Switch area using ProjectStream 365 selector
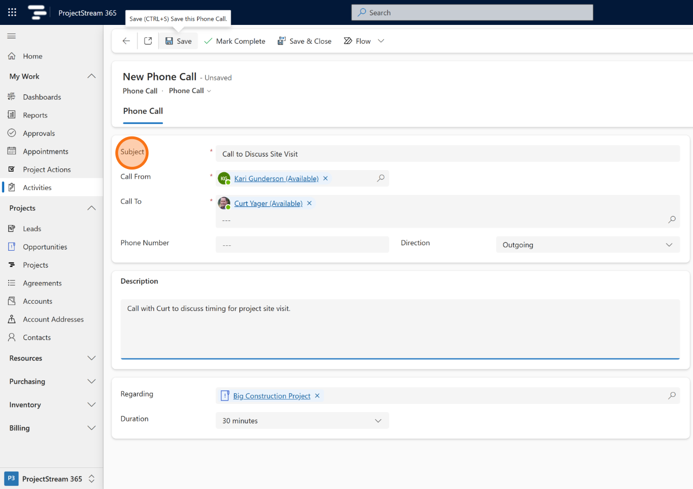Image resolution: width=693 pixels, height=489 pixels. pyautogui.click(x=51, y=479)
